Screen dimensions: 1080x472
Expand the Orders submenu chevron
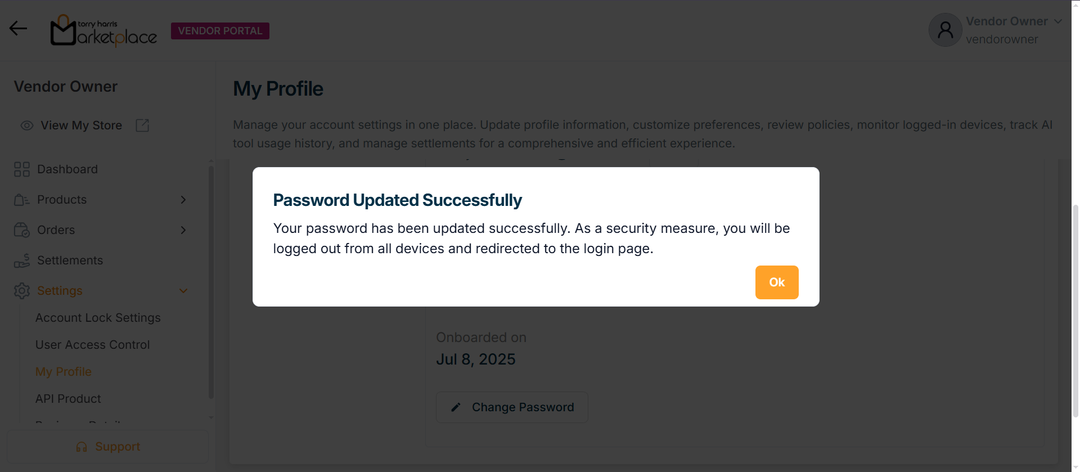click(183, 230)
